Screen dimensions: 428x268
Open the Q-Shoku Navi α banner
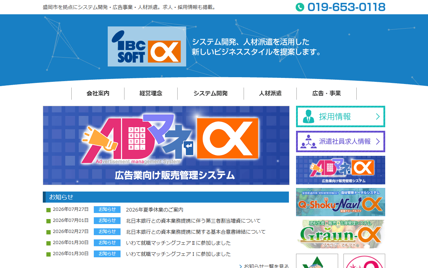pos(341,202)
